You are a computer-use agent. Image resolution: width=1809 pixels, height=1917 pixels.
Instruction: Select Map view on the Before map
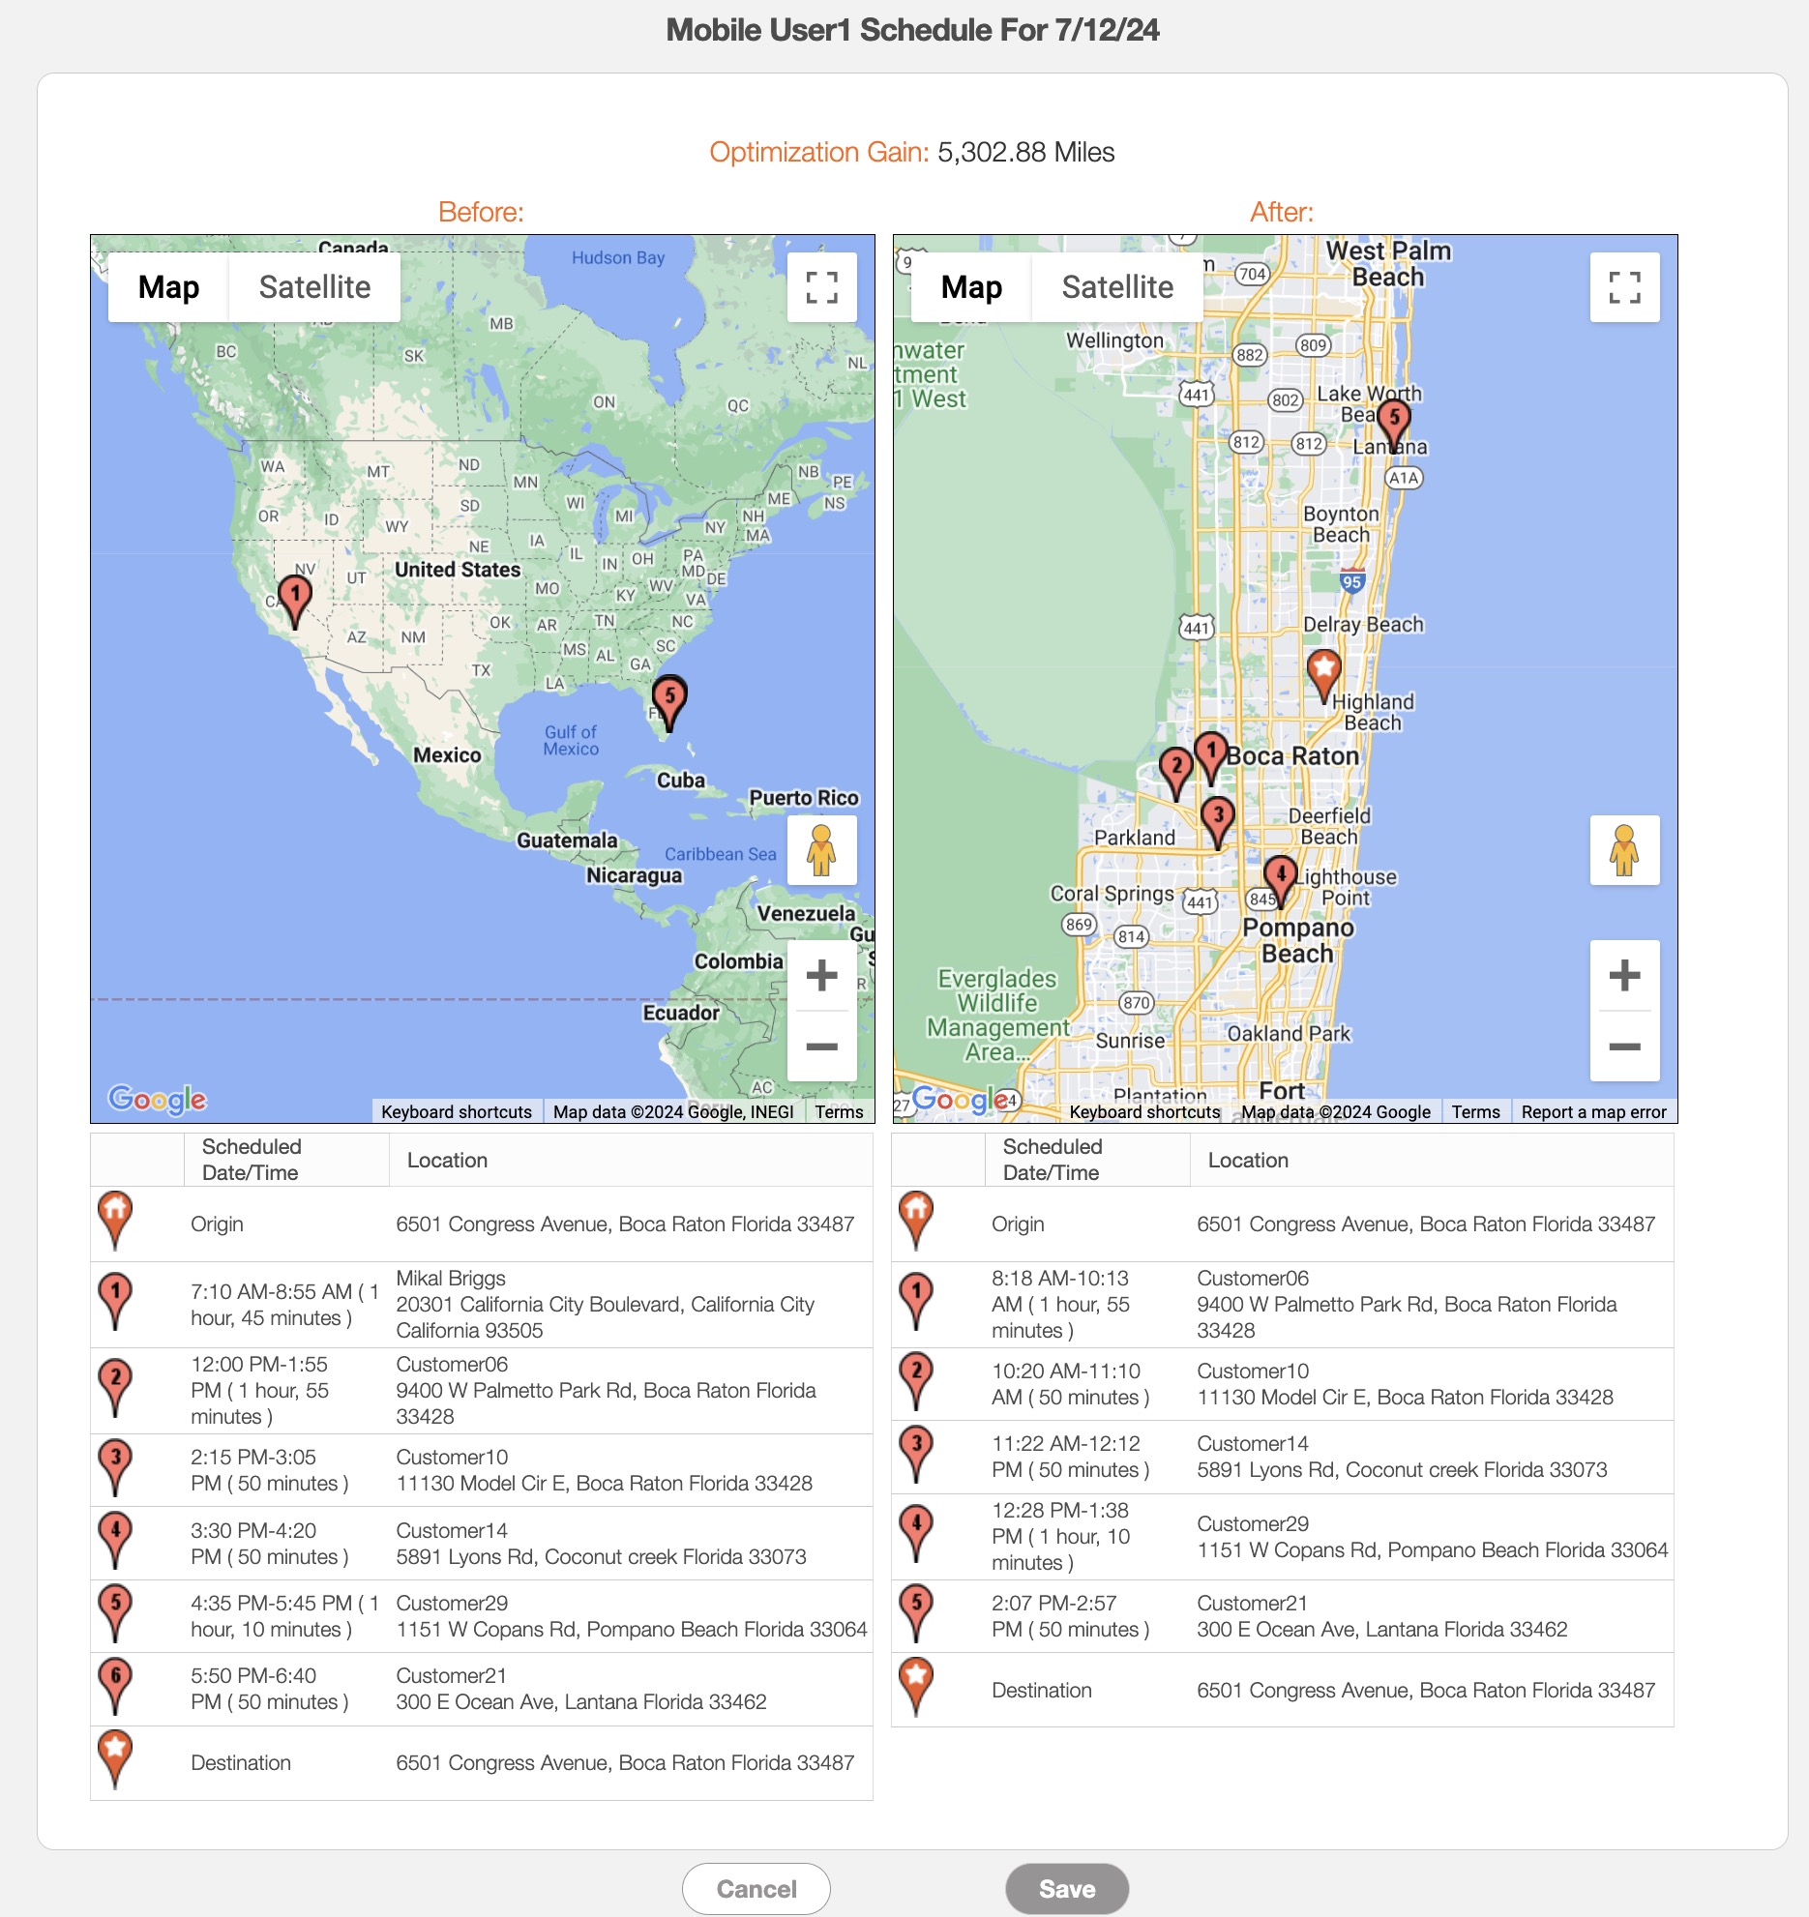pos(168,287)
